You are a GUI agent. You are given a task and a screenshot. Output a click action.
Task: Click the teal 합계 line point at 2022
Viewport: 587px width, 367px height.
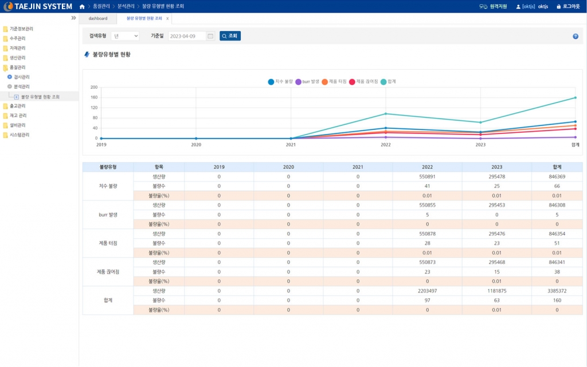386,114
